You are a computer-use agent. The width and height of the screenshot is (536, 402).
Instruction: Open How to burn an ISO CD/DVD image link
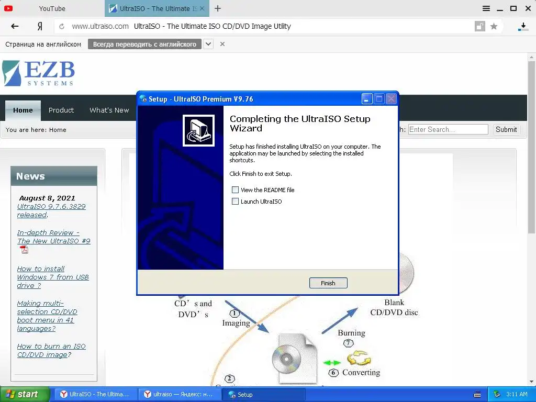point(51,350)
